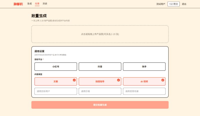This screenshot has width=200, height=116.
Task: Click the 提交批量生成 submit button
Action: tap(100, 105)
